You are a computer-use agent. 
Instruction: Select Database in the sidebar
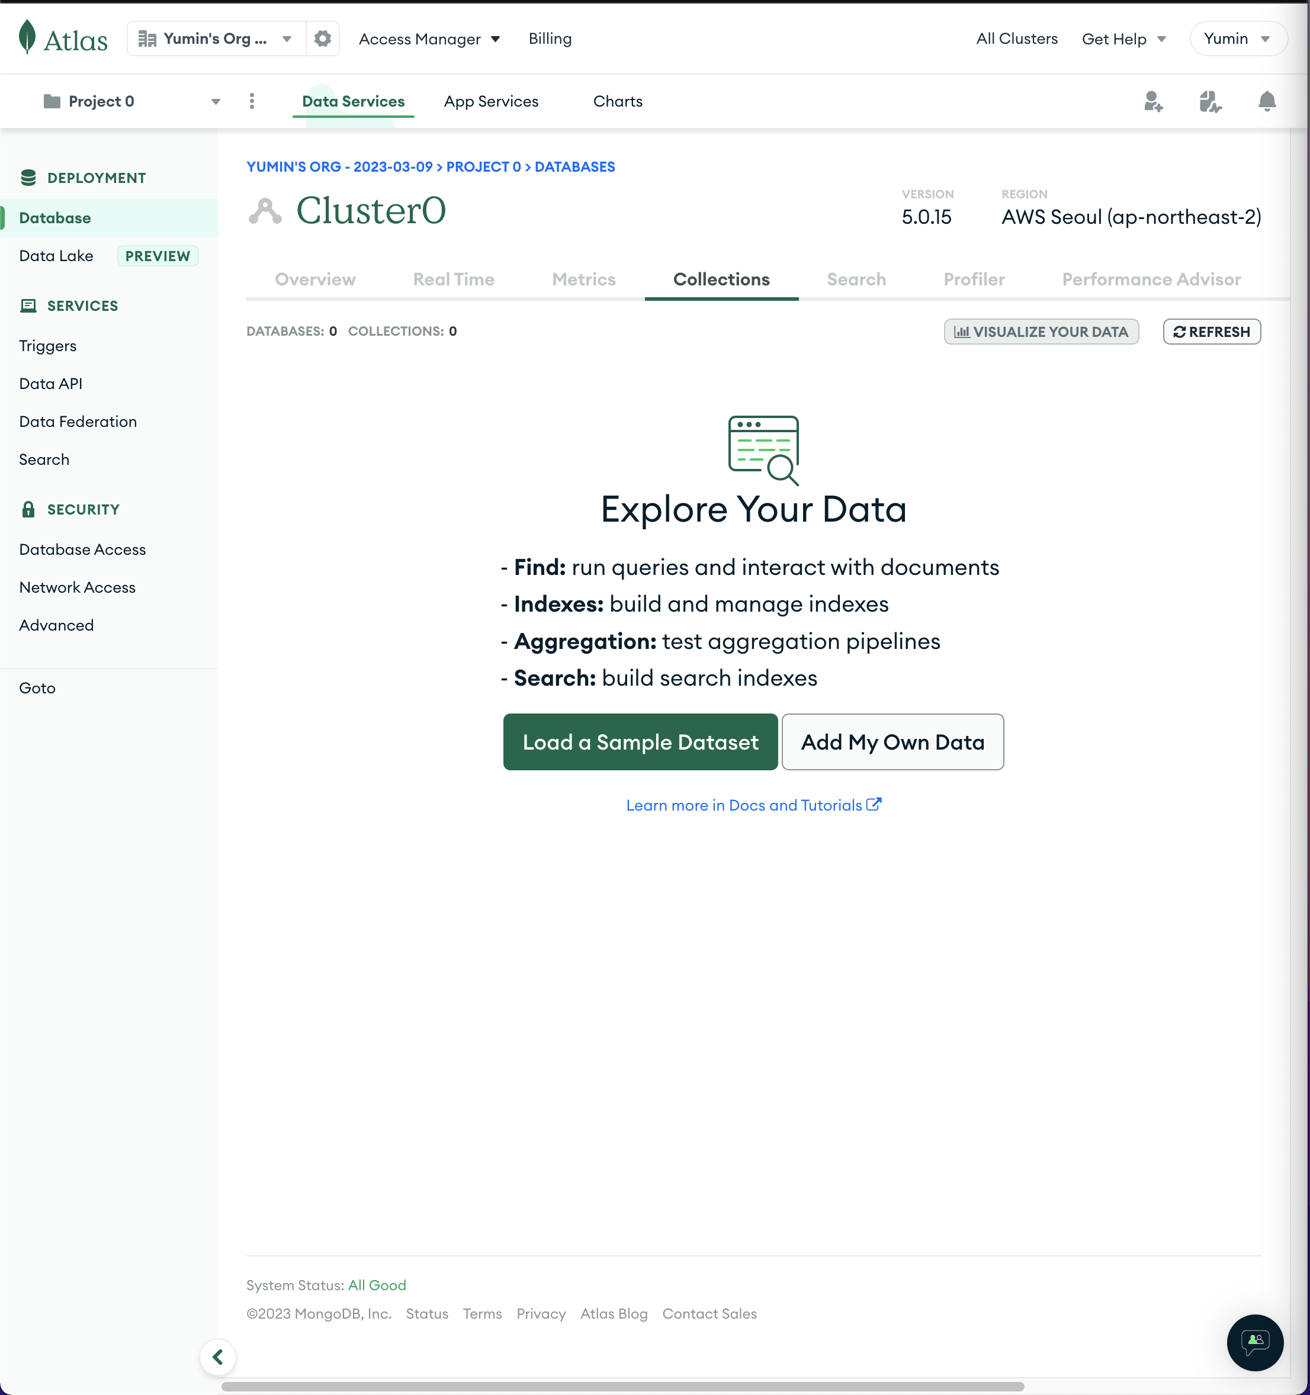click(x=109, y=217)
